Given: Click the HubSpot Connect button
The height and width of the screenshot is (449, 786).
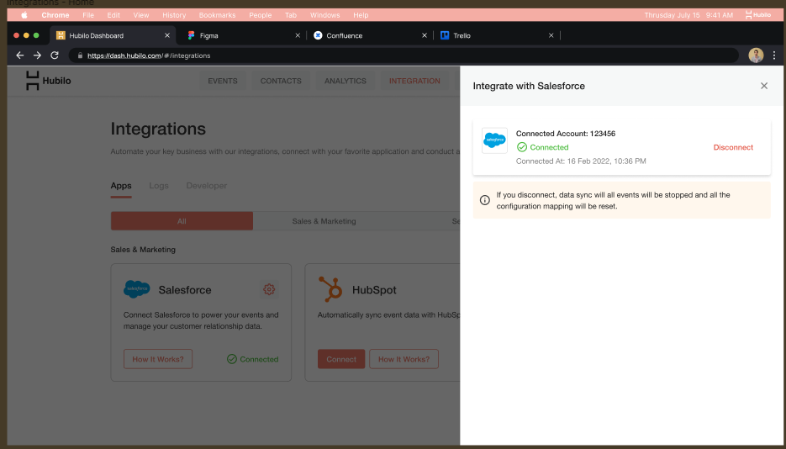Looking at the screenshot, I should (x=341, y=359).
